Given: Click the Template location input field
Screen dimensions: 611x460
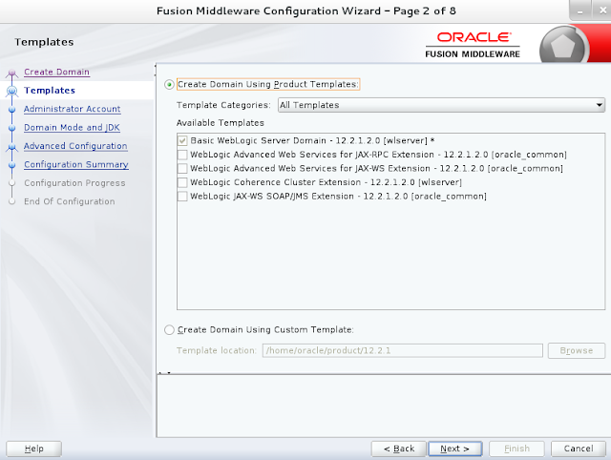Looking at the screenshot, I should point(402,350).
